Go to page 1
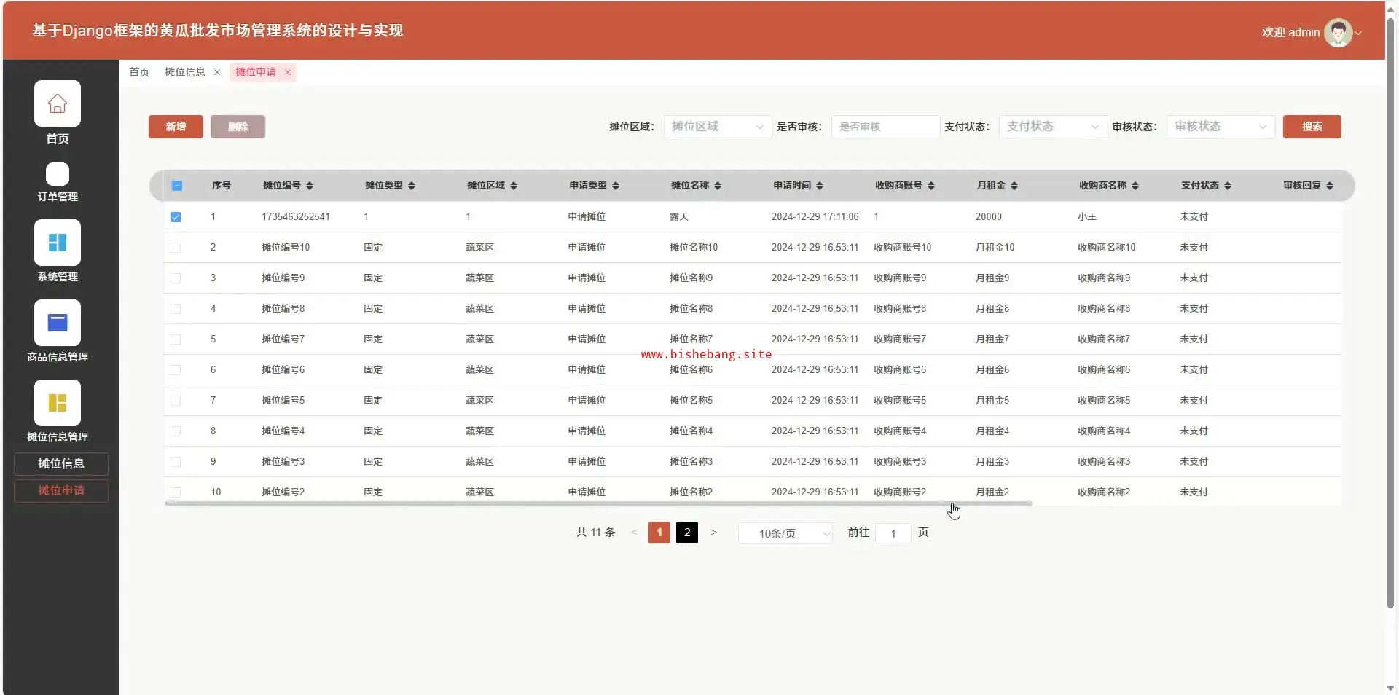 pyautogui.click(x=659, y=533)
